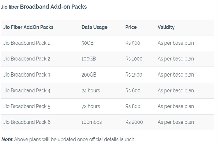Click the Rs 1000 price cell

(134, 59)
